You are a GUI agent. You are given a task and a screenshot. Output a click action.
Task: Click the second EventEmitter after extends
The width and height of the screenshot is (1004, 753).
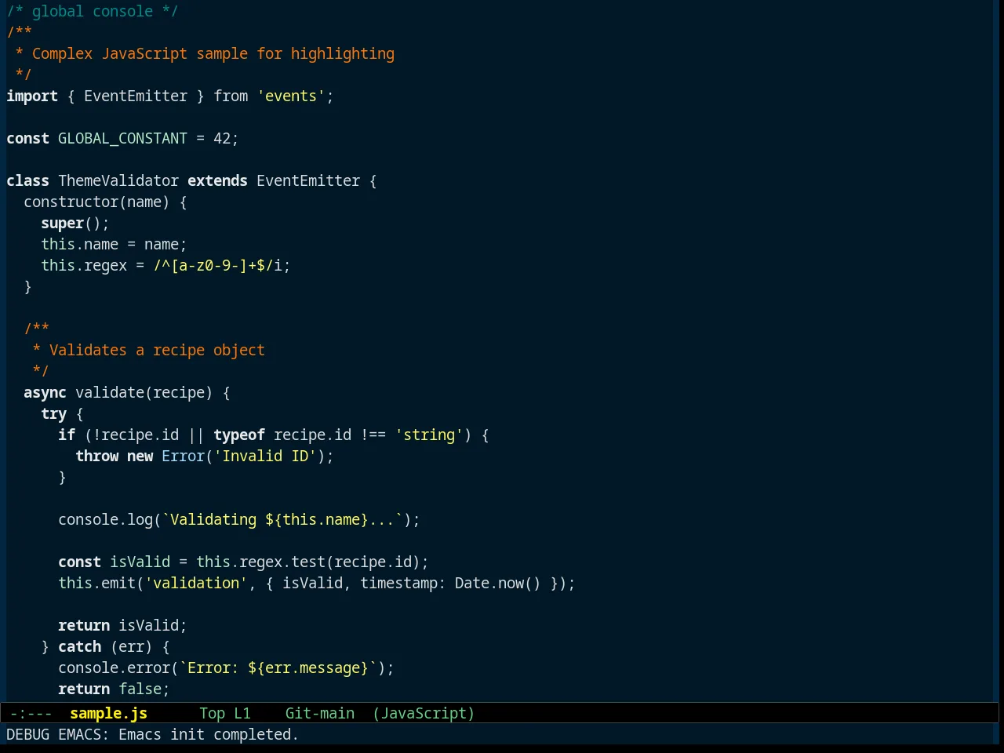click(308, 180)
